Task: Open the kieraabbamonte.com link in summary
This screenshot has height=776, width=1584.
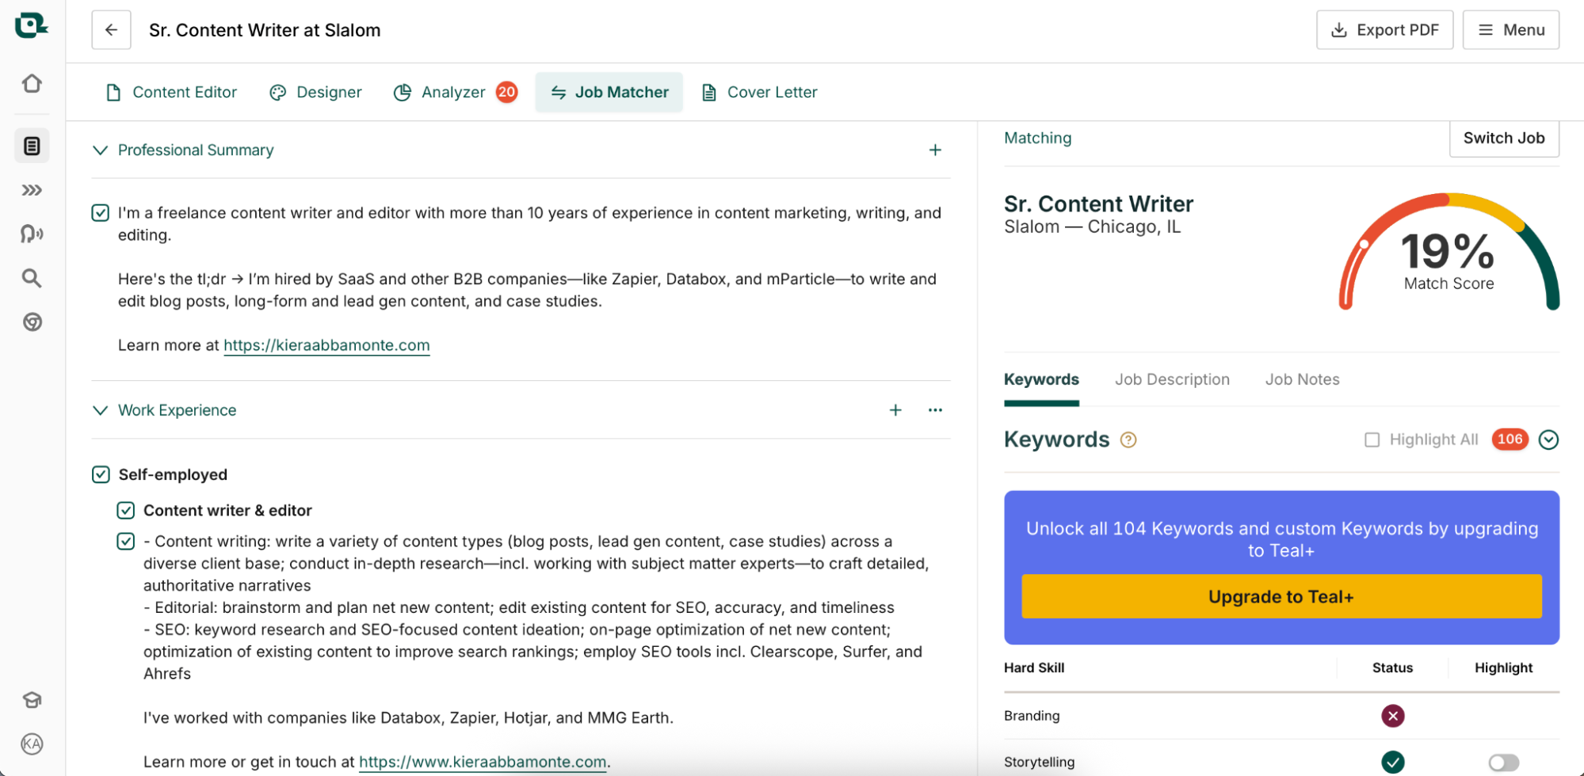Action: 326,345
